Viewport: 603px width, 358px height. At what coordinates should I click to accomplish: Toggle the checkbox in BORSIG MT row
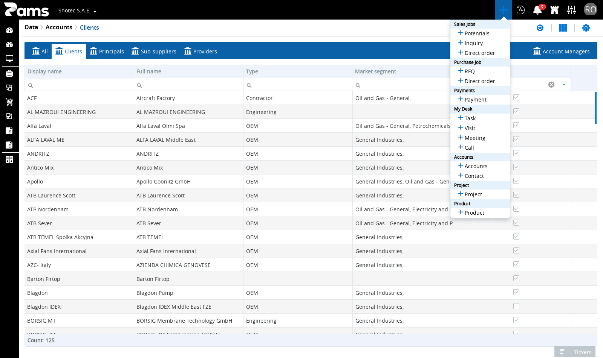[x=516, y=320]
